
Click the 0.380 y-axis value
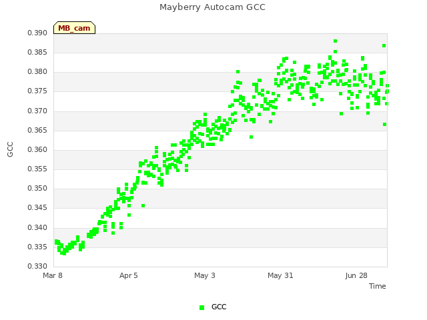(x=37, y=72)
